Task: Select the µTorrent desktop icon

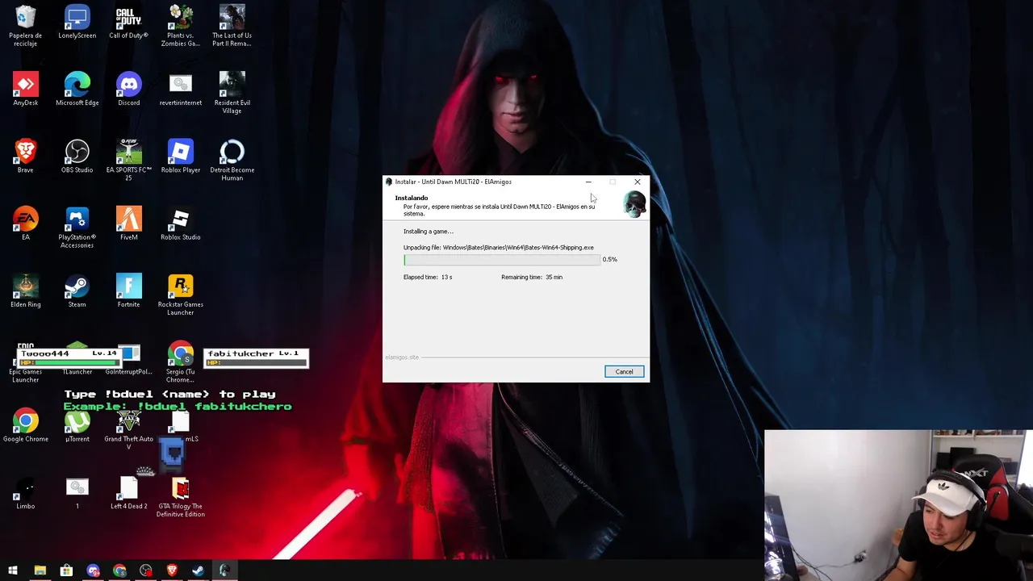Action: (x=77, y=425)
